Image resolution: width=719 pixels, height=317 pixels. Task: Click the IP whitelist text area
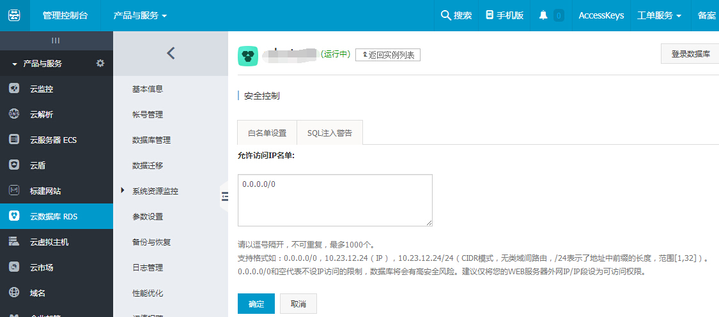point(335,200)
